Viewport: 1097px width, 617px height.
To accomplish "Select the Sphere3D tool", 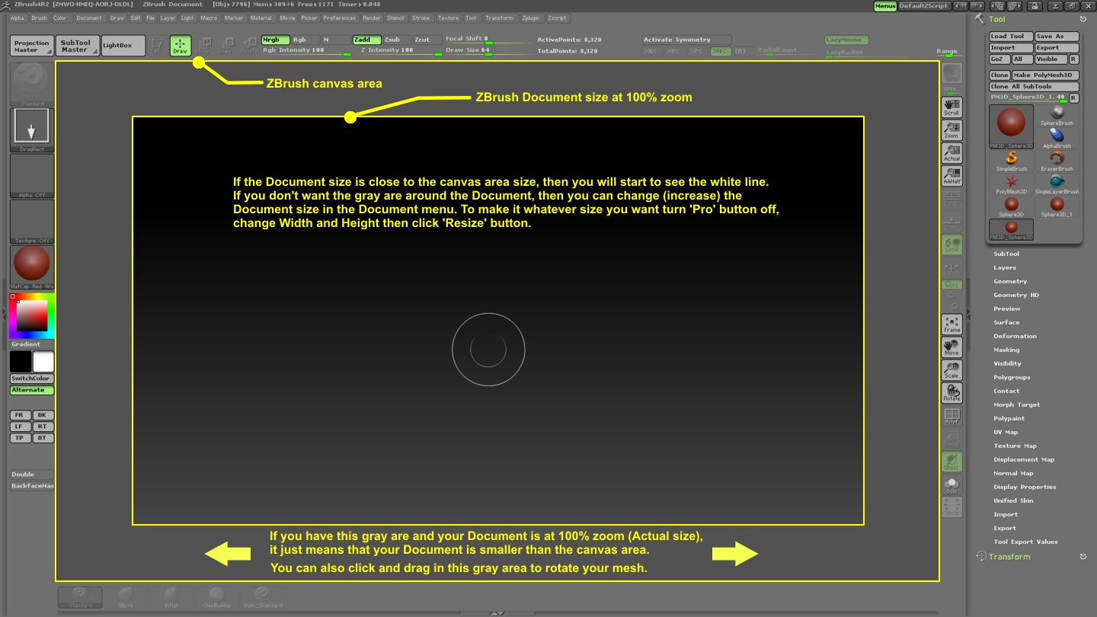I will tap(1012, 206).
